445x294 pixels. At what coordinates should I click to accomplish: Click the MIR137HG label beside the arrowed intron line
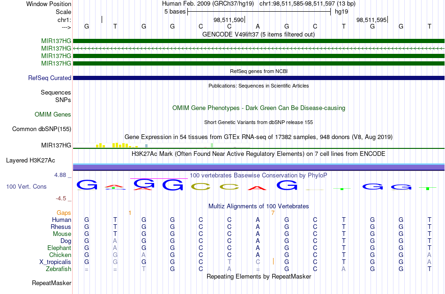click(x=56, y=49)
